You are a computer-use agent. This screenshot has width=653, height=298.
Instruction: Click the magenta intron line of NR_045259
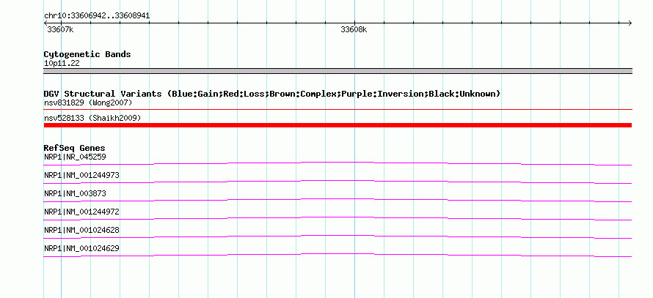coord(338,163)
